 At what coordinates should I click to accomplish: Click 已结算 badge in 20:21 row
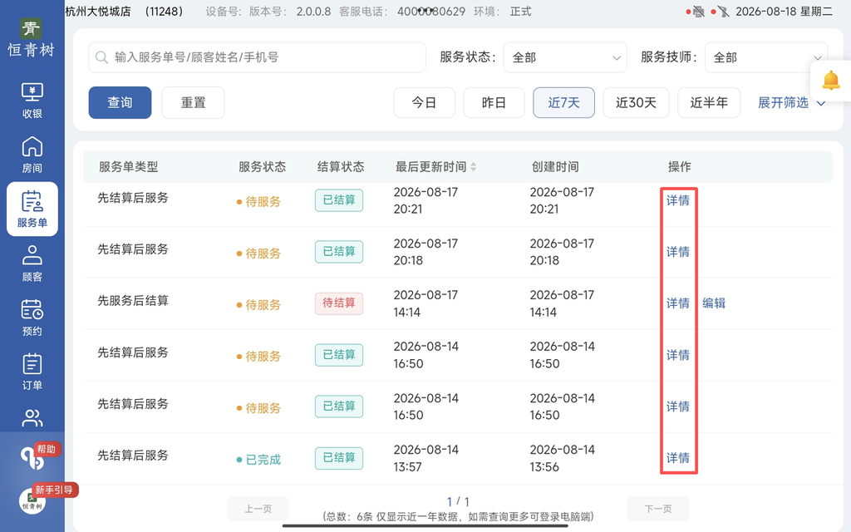coord(339,200)
